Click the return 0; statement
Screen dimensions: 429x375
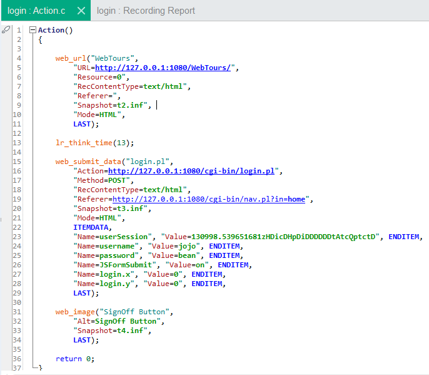tap(75, 359)
